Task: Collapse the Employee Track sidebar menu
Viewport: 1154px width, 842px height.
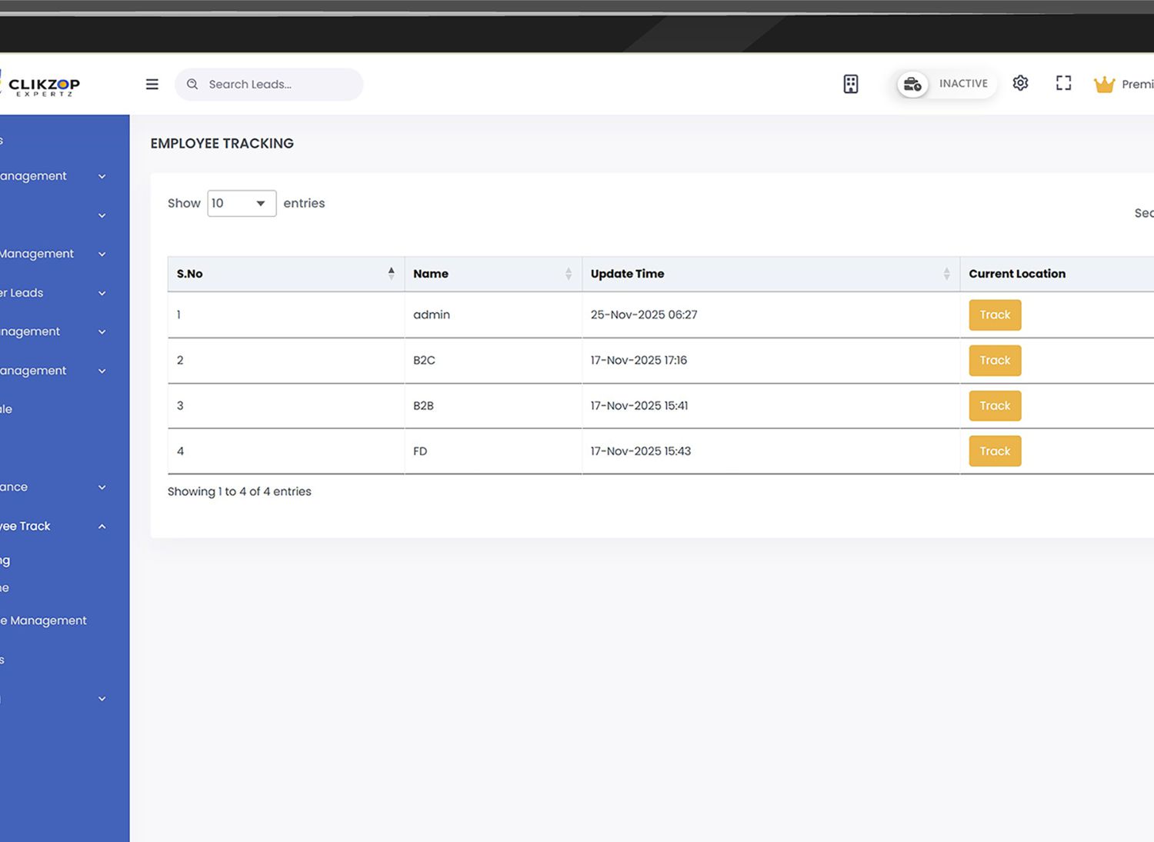Action: tap(102, 527)
